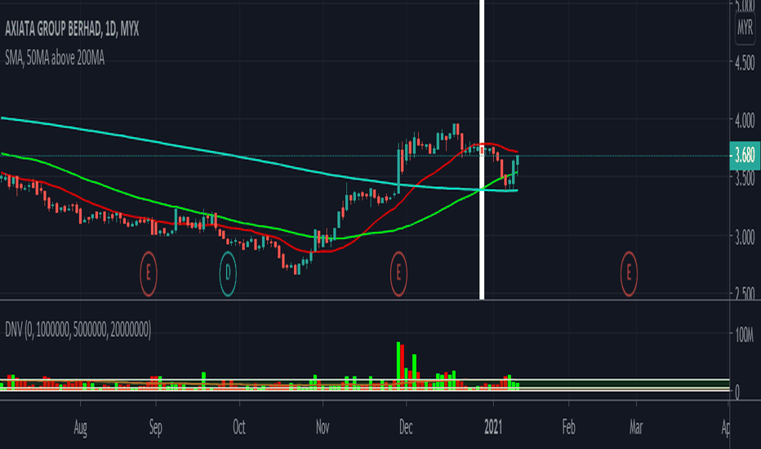The height and width of the screenshot is (449, 761).
Task: Open the earnings marker E near September
Action: pyautogui.click(x=149, y=273)
